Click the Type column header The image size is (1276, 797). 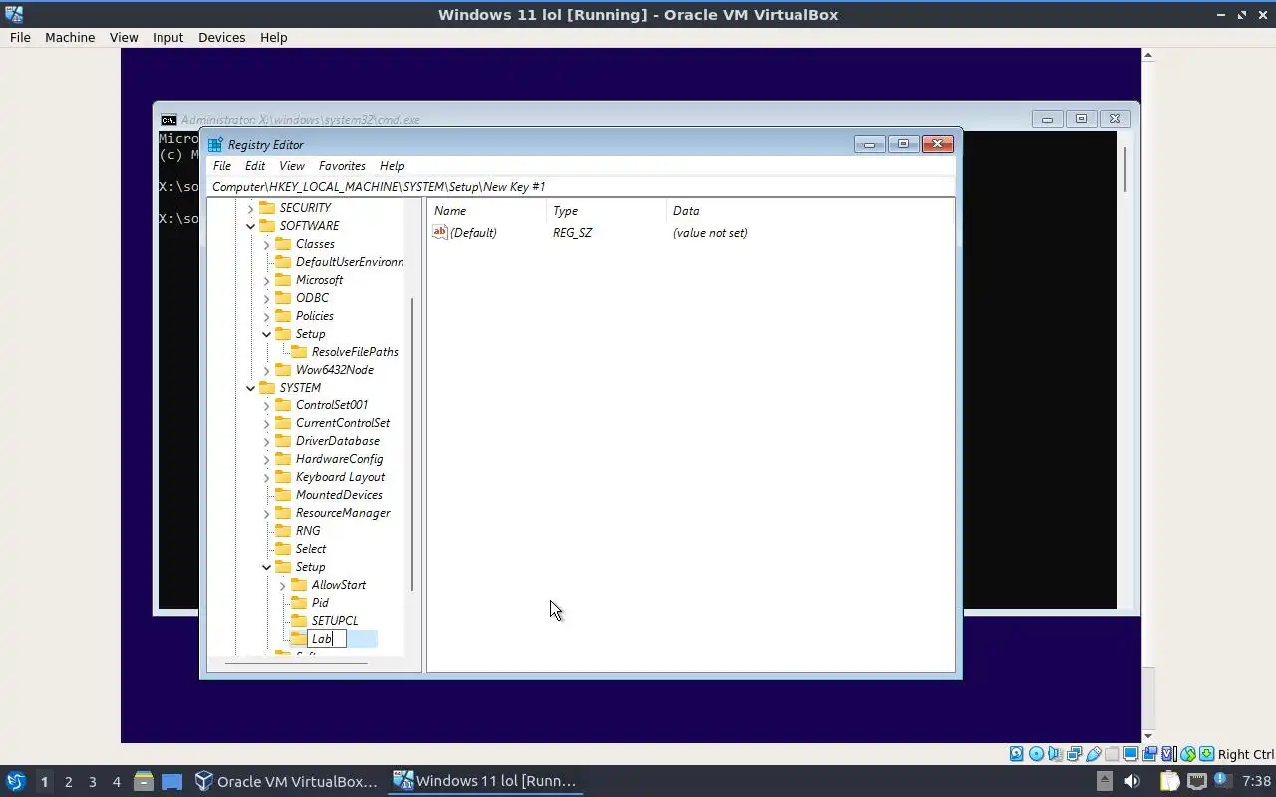[x=606, y=211]
